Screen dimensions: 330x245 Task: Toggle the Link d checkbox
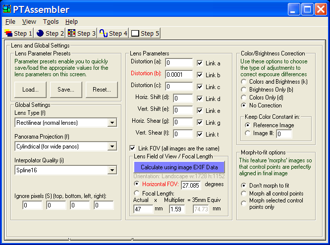(200, 98)
